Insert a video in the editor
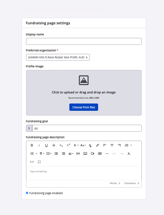The height and width of the screenshot is (215, 164). click(93, 154)
